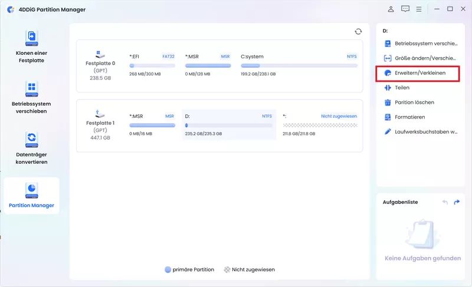Click the refresh disks icon

click(x=358, y=32)
